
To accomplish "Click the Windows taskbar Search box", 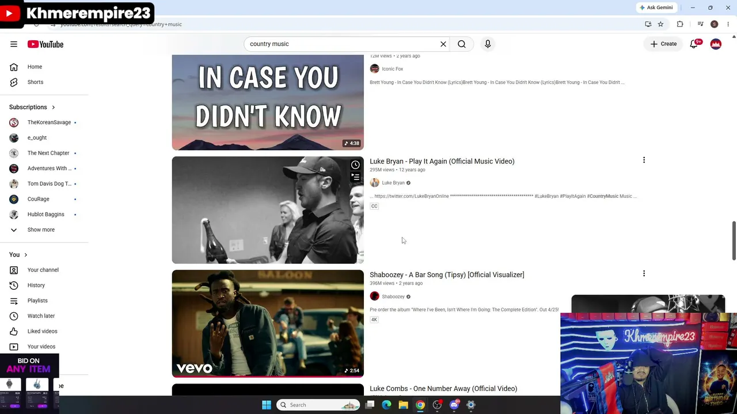I will (318, 405).
